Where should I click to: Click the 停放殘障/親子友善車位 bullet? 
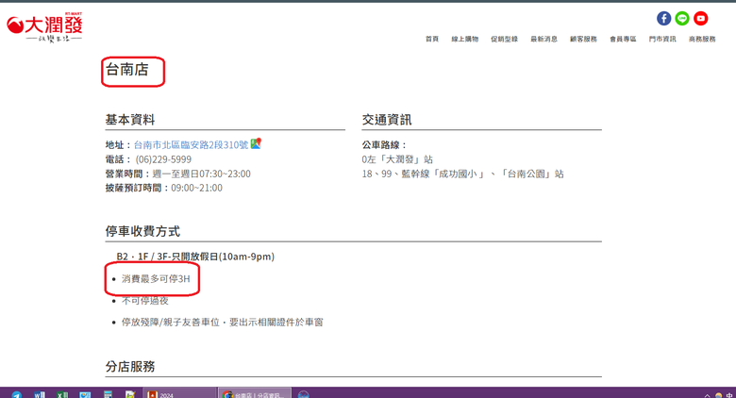[222, 323]
